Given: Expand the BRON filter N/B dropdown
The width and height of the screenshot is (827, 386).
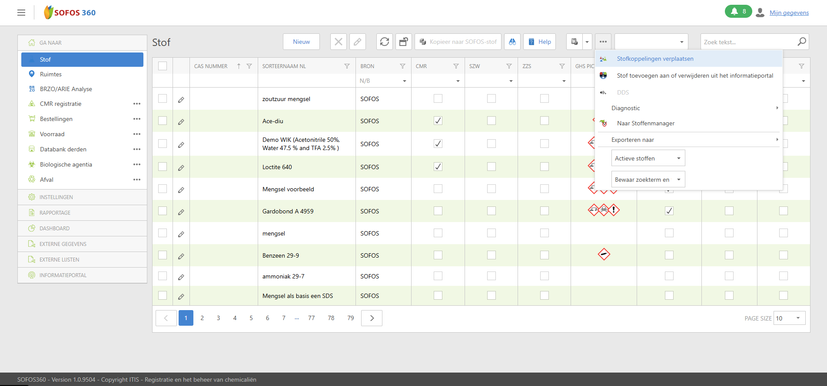Looking at the screenshot, I should pyautogui.click(x=404, y=81).
